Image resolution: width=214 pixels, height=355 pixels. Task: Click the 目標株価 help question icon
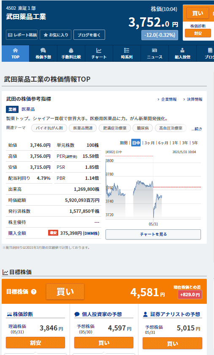point(34,292)
